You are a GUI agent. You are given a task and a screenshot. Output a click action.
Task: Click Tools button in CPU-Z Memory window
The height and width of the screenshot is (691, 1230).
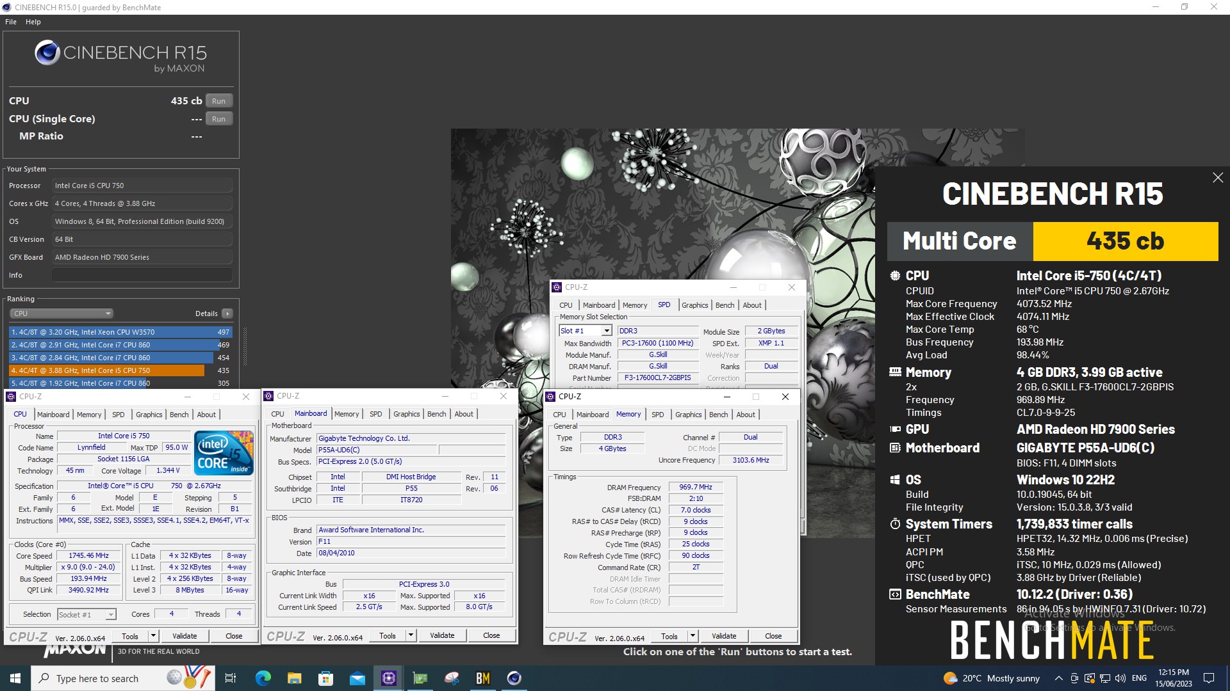coord(669,636)
